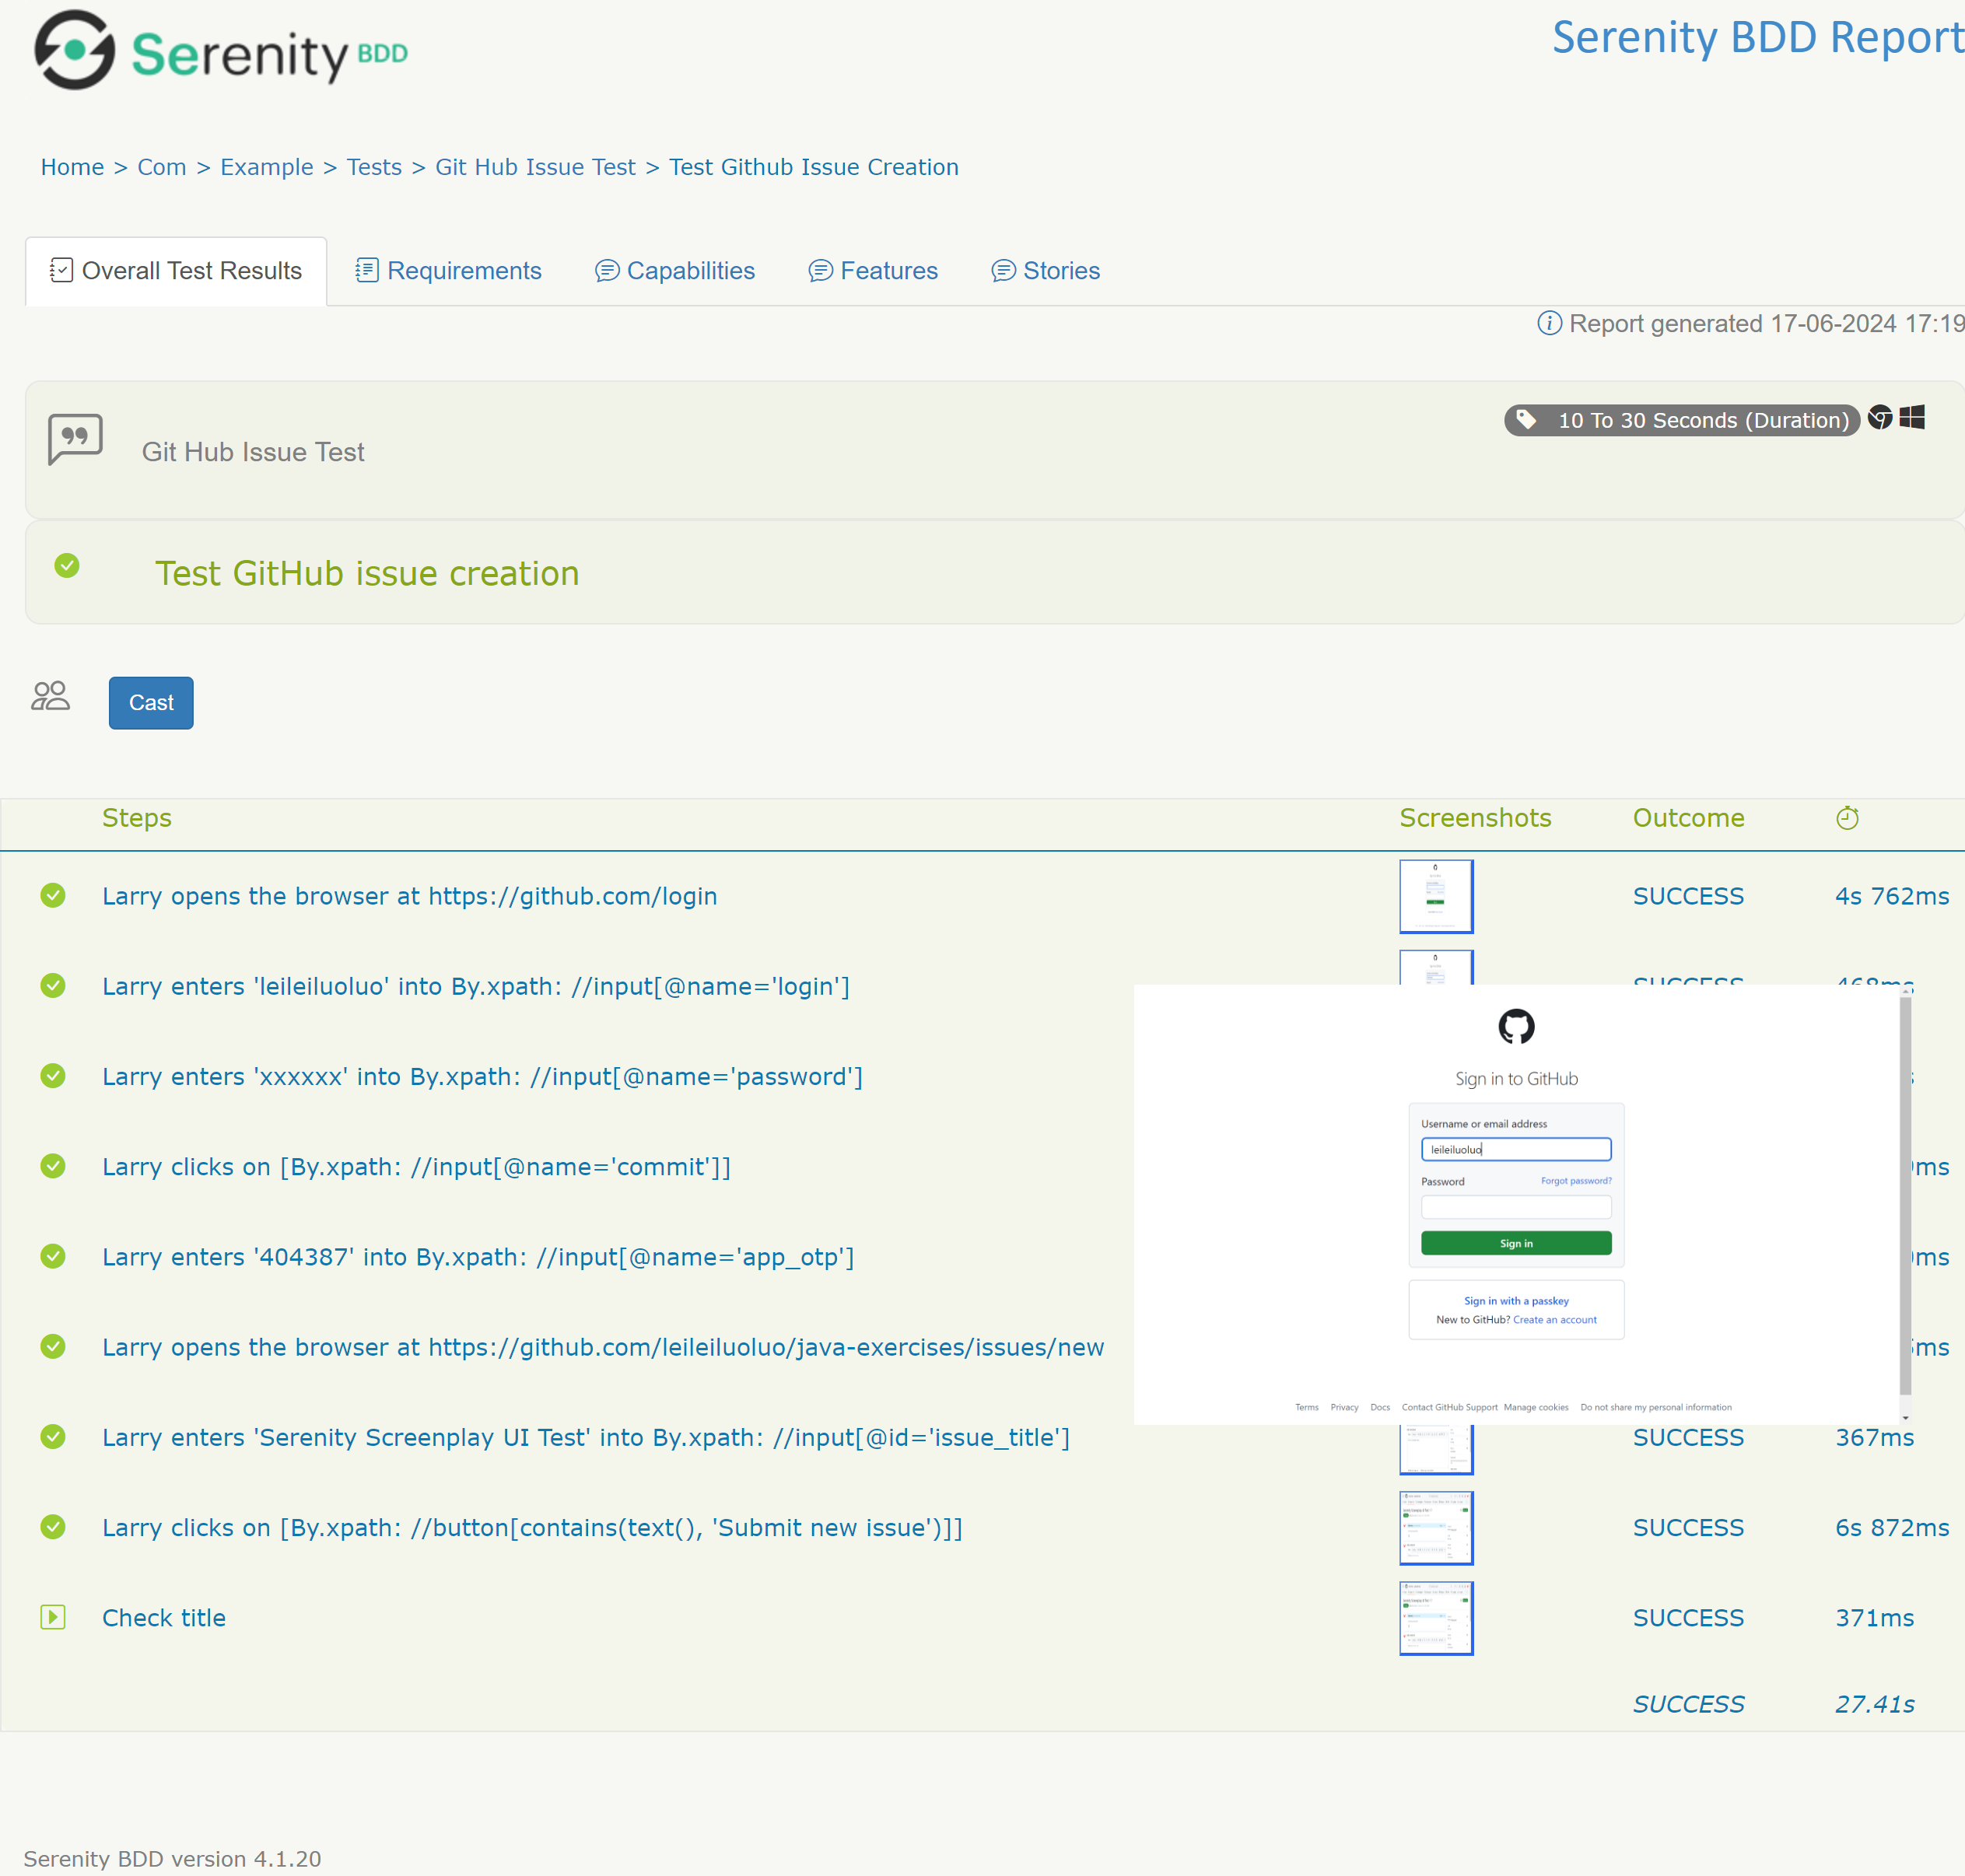Open step entering 'xxxxxx' into password

coord(482,1076)
